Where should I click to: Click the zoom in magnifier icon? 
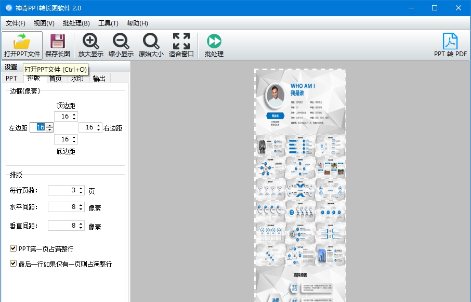click(x=91, y=41)
